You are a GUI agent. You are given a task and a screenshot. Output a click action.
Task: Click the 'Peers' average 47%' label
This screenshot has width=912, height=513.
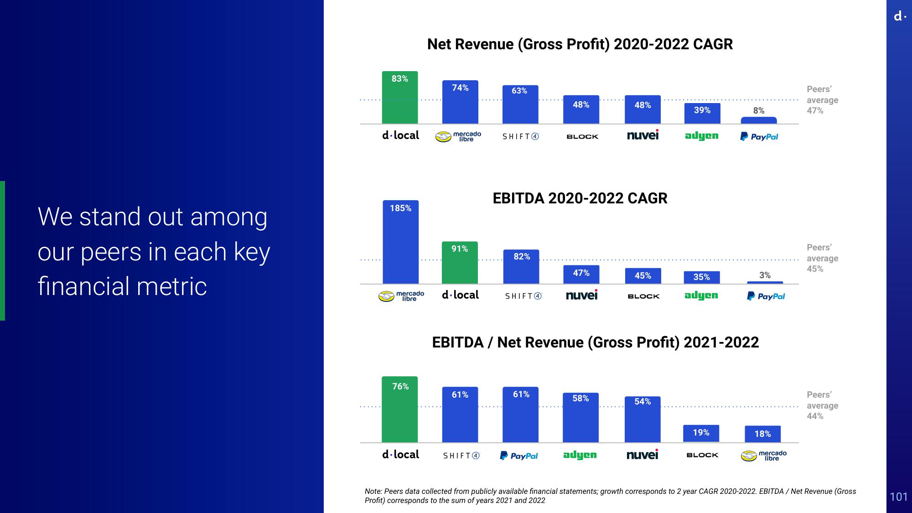[x=822, y=100]
